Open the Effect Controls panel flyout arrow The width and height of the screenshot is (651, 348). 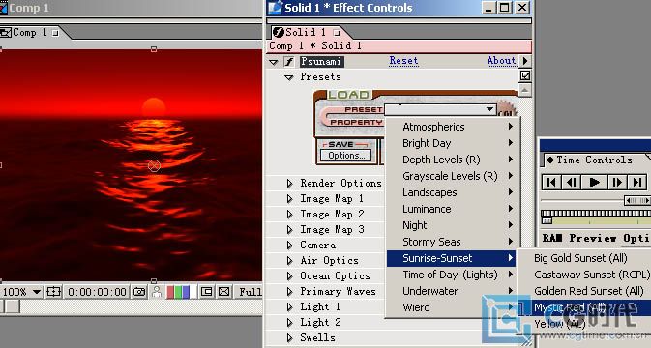tap(525, 61)
